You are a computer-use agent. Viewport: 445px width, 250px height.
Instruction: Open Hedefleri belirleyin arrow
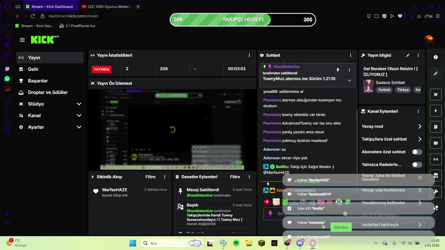click(420, 225)
